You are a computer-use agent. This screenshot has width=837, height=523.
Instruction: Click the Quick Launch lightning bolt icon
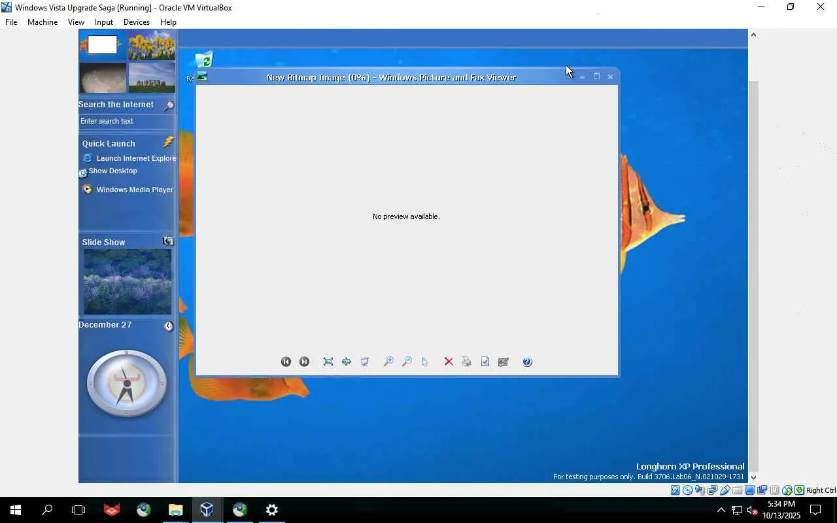(169, 142)
